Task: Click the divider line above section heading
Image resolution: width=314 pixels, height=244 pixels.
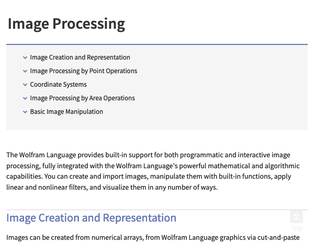Action: click(x=157, y=210)
